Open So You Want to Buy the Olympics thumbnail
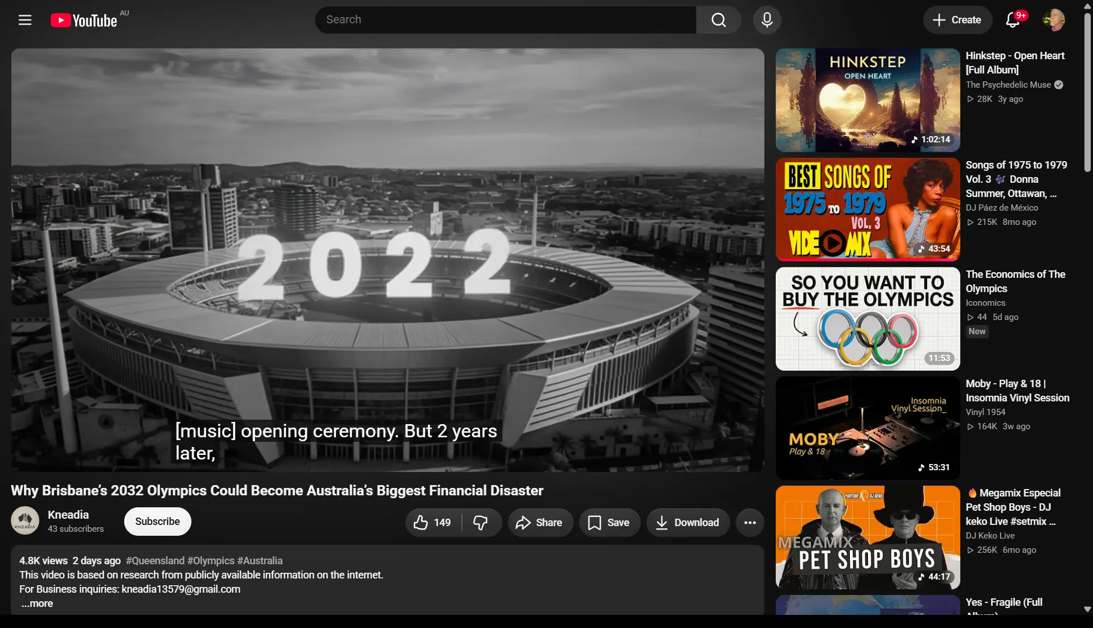1093x628 pixels. 867,319
